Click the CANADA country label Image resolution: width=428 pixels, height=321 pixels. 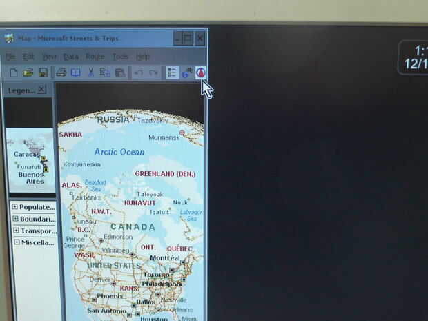click(133, 227)
